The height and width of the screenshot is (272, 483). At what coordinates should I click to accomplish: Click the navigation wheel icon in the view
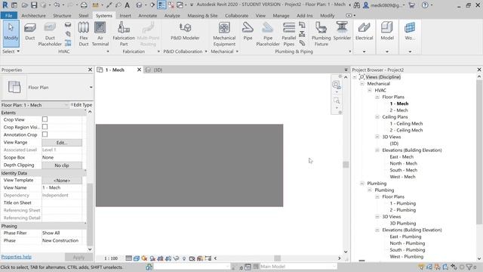click(336, 84)
